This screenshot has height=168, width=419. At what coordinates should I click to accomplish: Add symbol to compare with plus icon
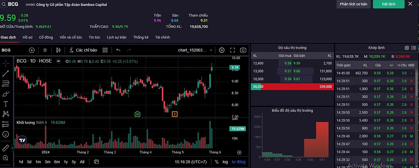(x=32, y=50)
